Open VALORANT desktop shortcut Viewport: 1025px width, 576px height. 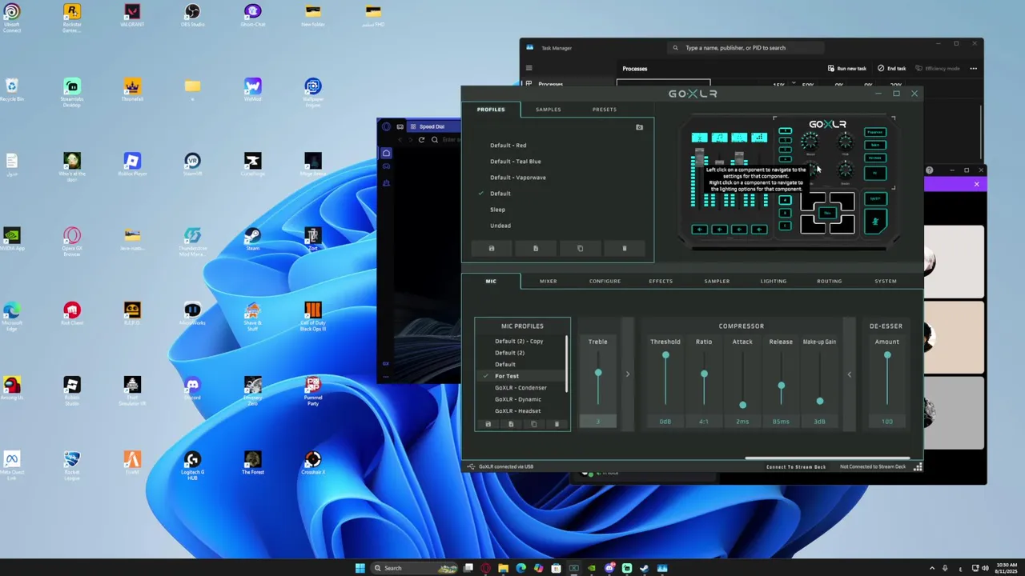point(132,15)
